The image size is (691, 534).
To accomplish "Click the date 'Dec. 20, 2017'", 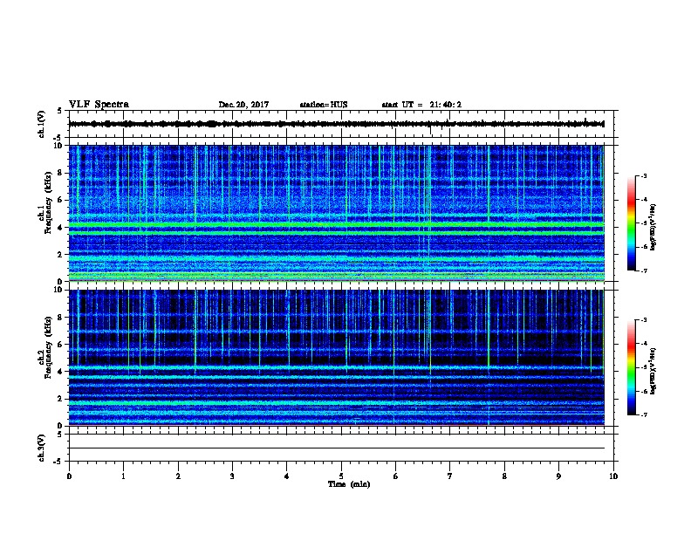I will (243, 105).
